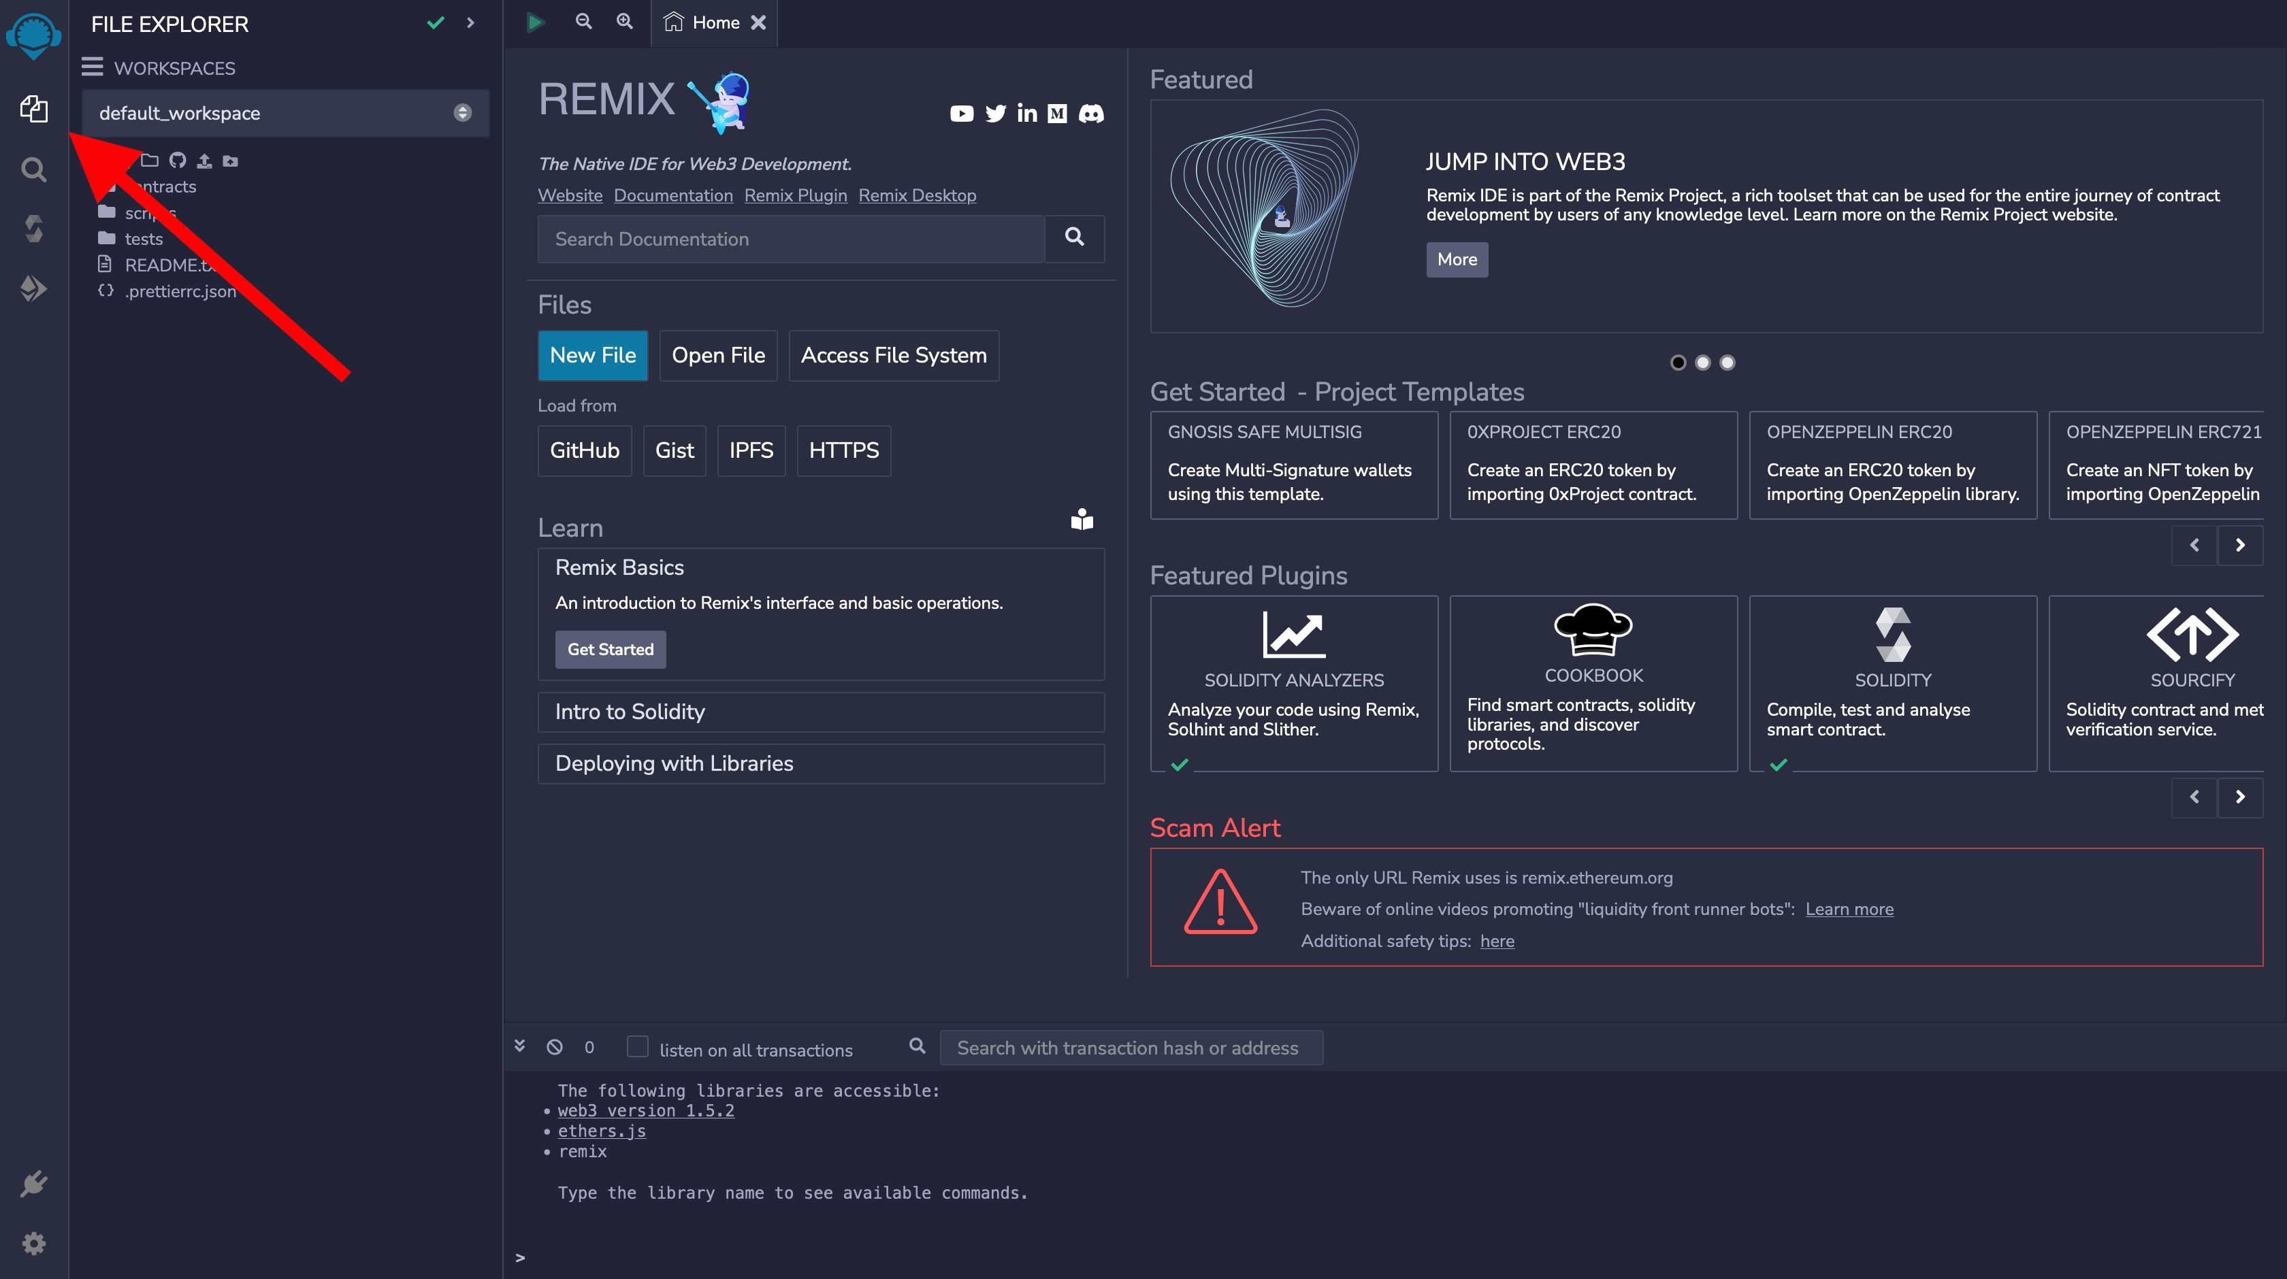The width and height of the screenshot is (2287, 1279).
Task: Focus transaction hash search field
Action: point(1131,1048)
